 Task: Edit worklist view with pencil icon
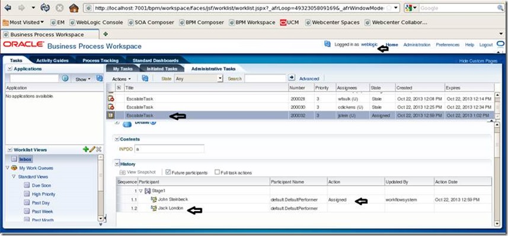(92, 149)
